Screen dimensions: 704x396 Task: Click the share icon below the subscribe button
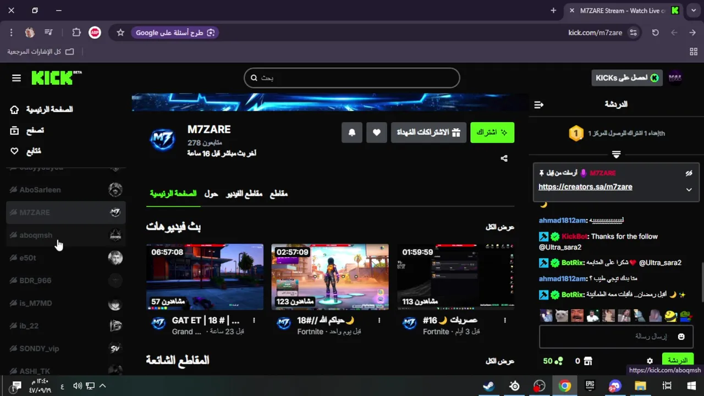click(504, 158)
